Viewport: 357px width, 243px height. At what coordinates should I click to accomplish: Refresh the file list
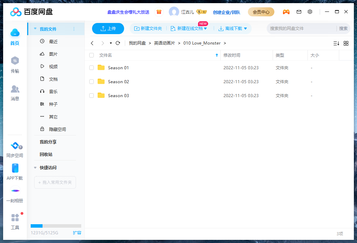tap(118, 43)
